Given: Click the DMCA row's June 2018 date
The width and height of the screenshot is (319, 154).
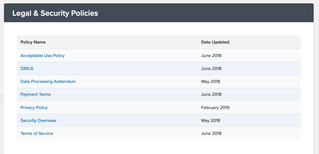Looking at the screenshot, I should 211,69.
